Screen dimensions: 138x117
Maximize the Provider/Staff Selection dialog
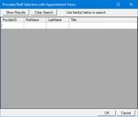[118, 4]
